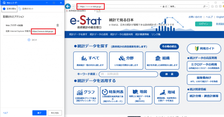Viewport: 224px width, 117px height.
Task: Delete the Web browser launch action
Action: [58, 25]
